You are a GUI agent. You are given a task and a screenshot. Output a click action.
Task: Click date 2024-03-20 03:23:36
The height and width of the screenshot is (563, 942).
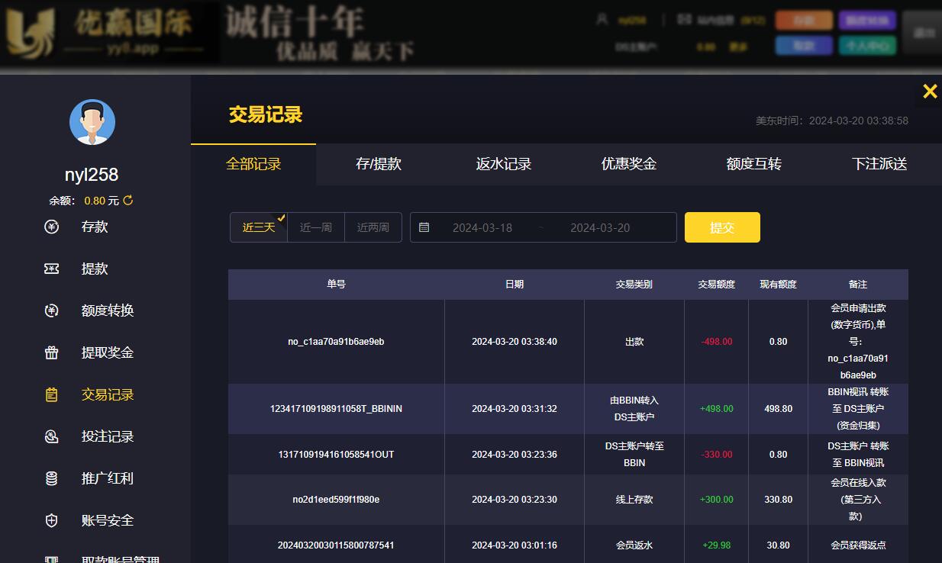[515, 455]
